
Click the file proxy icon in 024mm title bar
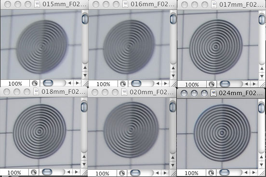pos(213,93)
